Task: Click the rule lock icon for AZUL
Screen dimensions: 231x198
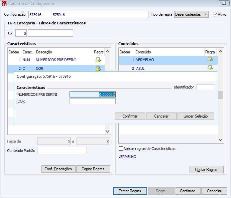Action: [x=210, y=67]
